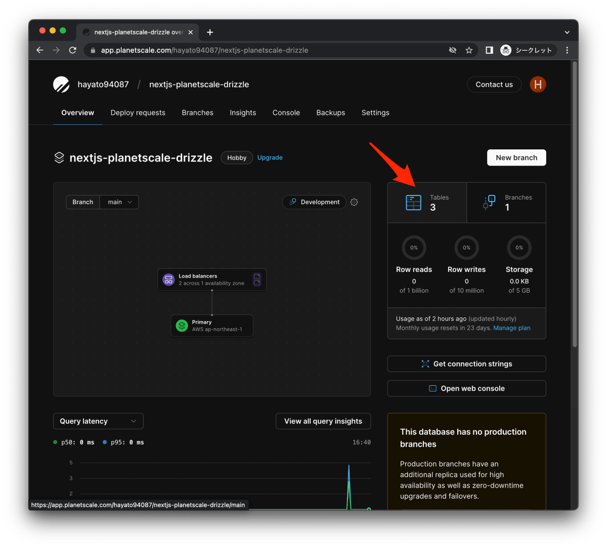
Task: Click Get connection strings button
Action: tap(466, 364)
